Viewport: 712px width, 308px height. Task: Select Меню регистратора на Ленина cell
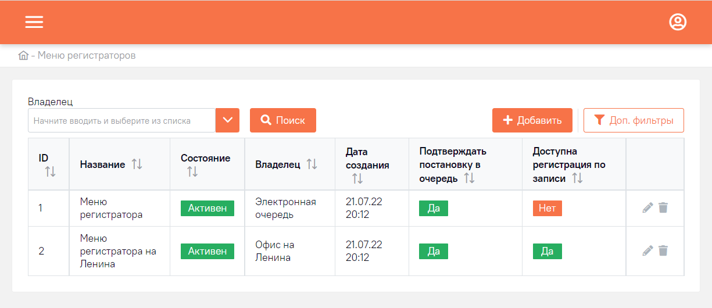pos(119,251)
